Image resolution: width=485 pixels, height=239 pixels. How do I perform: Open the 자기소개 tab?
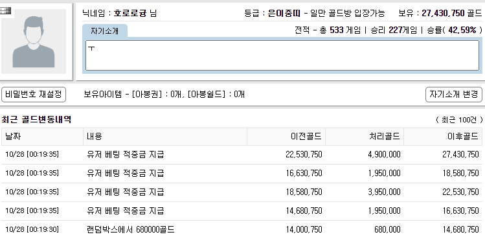tap(104, 30)
